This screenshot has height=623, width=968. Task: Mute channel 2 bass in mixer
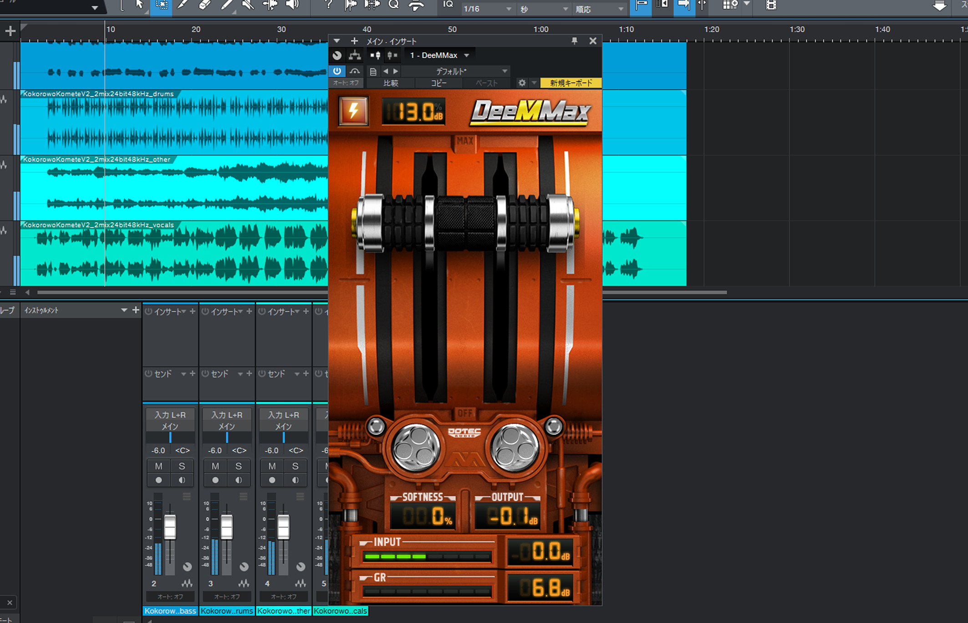(x=158, y=466)
